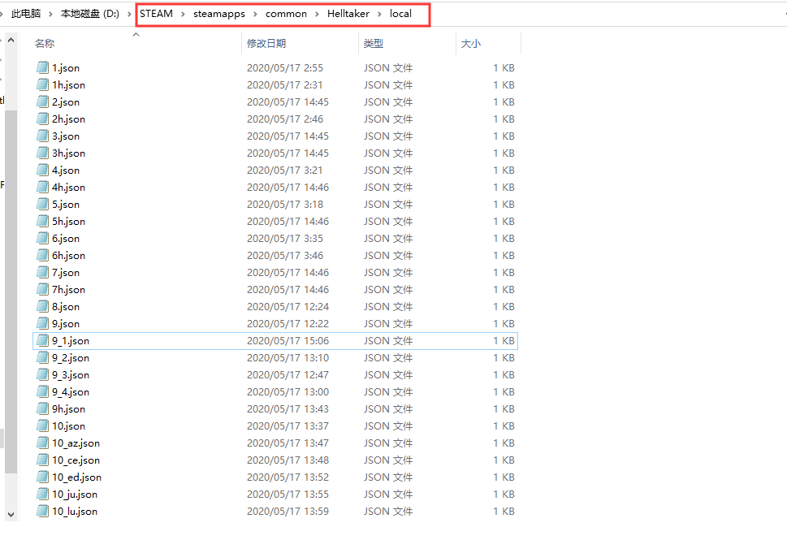The width and height of the screenshot is (787, 540).
Task: Click the navigation pane scroll-down arrow
Action: pyautogui.click(x=11, y=515)
